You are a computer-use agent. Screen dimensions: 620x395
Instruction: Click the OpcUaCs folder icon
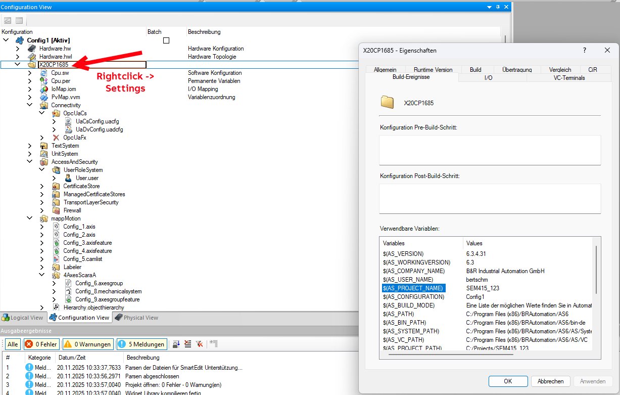click(56, 113)
